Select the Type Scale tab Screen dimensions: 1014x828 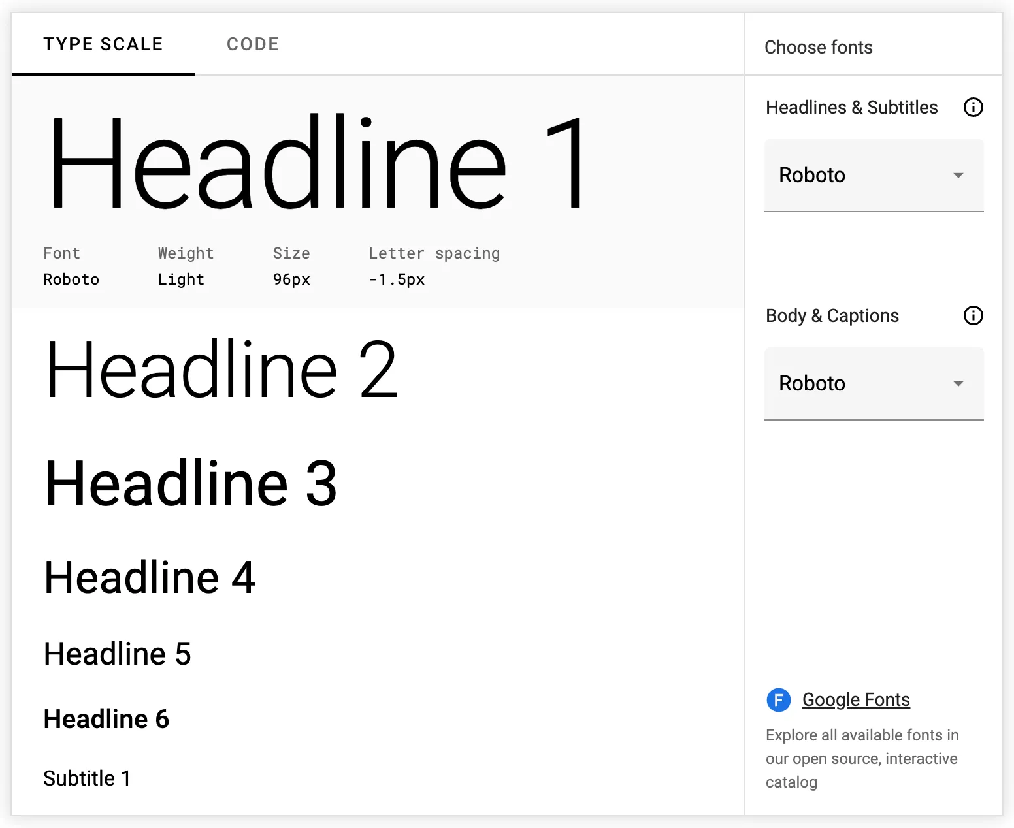point(103,44)
